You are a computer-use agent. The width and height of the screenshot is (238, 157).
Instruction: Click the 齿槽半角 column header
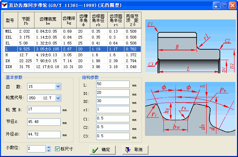pos(83,20)
